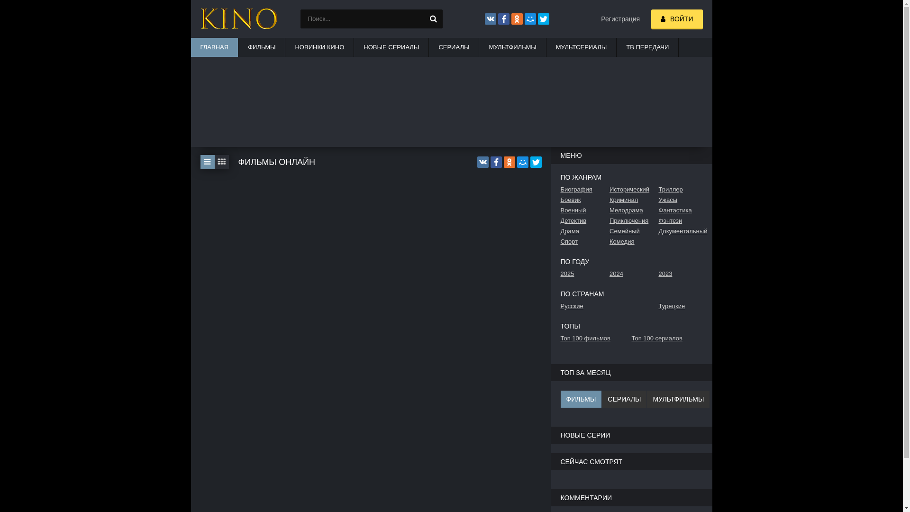Open the 2024 year filter link
Image resolution: width=910 pixels, height=512 pixels.
coord(616,274)
